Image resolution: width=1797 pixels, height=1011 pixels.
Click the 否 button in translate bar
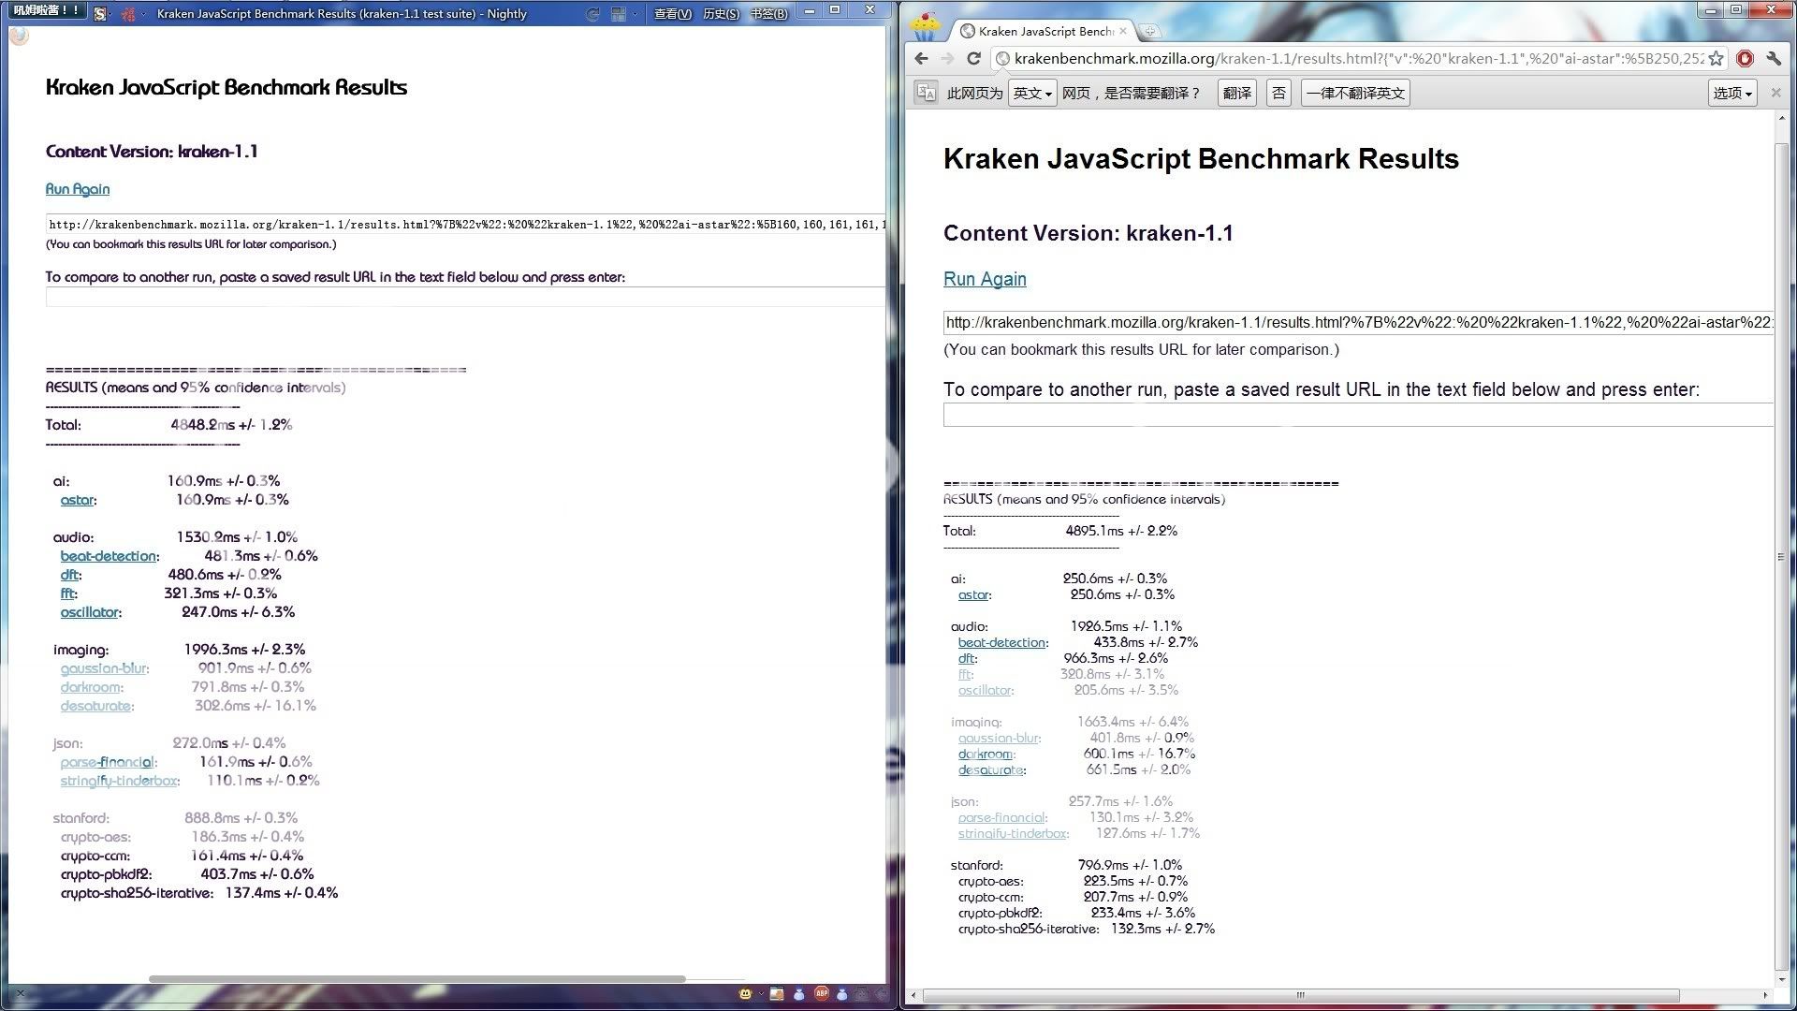coord(1278,93)
